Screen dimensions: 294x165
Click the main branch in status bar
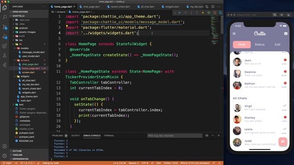(x=7, y=163)
